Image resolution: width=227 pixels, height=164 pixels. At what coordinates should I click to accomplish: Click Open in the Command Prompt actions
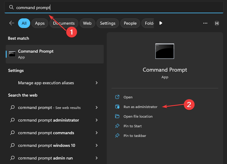point(128,97)
